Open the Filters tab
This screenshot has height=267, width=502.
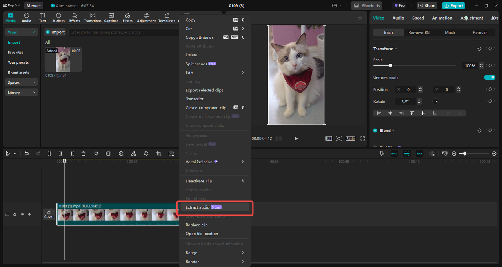tap(127, 18)
